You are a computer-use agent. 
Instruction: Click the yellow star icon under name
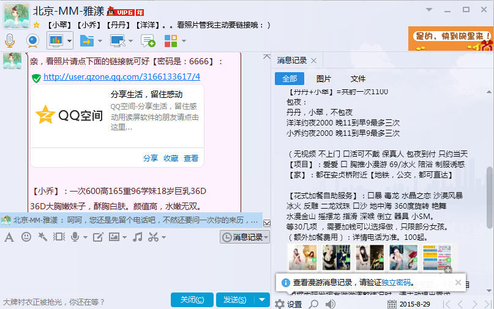(37, 25)
